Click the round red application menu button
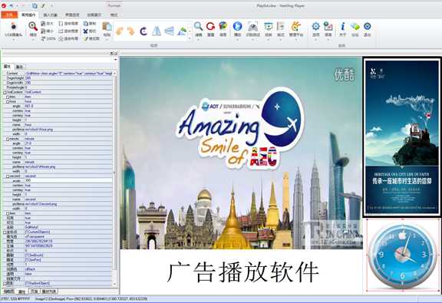This screenshot has width=442, height=303. tap(4, 5)
